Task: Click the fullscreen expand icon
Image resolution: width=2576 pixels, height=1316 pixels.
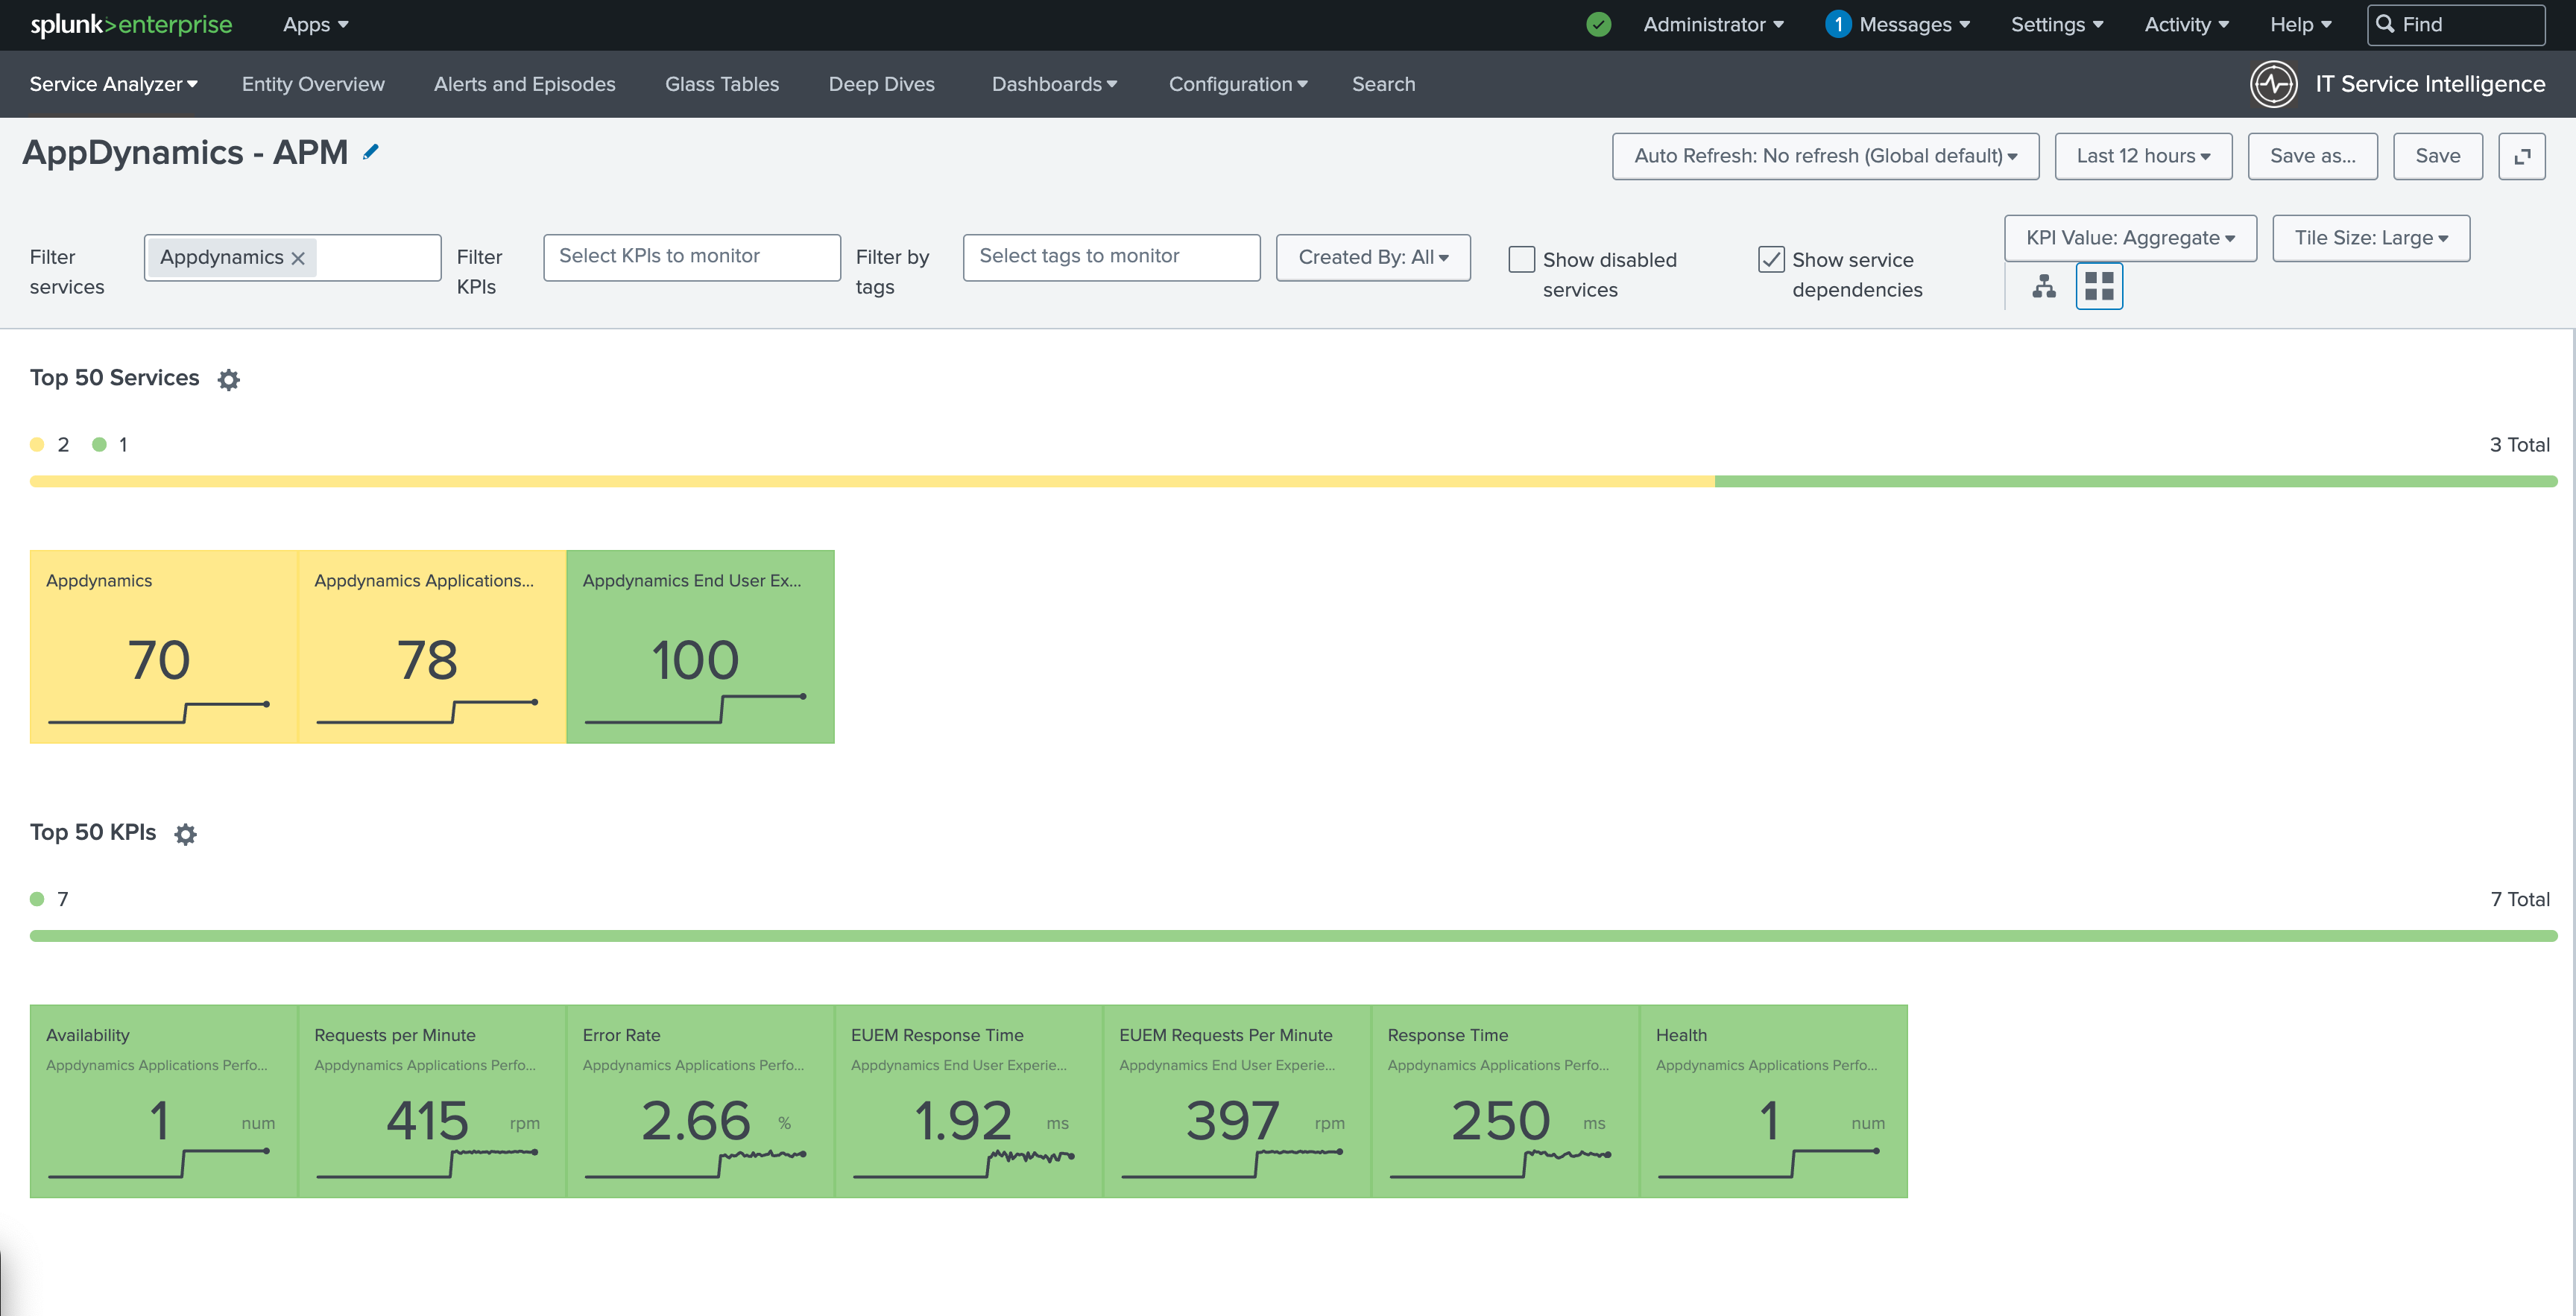Action: [2522, 156]
